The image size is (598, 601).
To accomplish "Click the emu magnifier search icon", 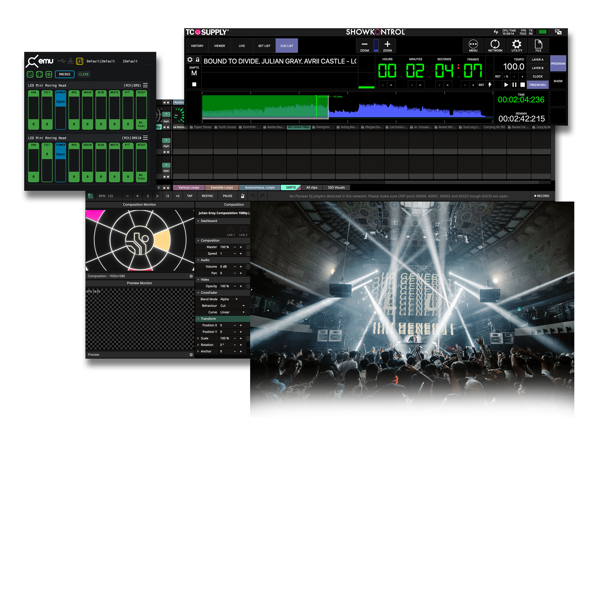I will (x=30, y=74).
